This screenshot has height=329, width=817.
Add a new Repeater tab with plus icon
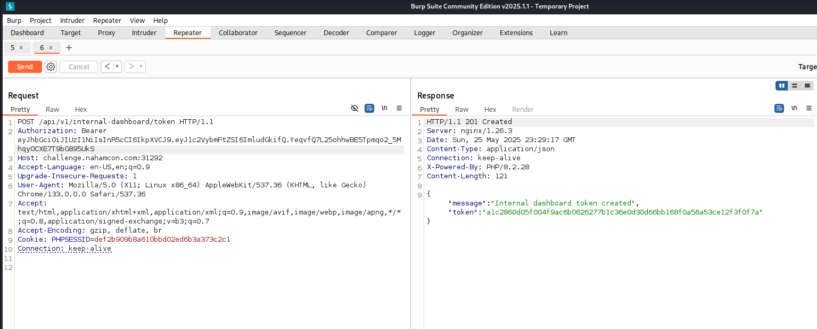tap(69, 47)
